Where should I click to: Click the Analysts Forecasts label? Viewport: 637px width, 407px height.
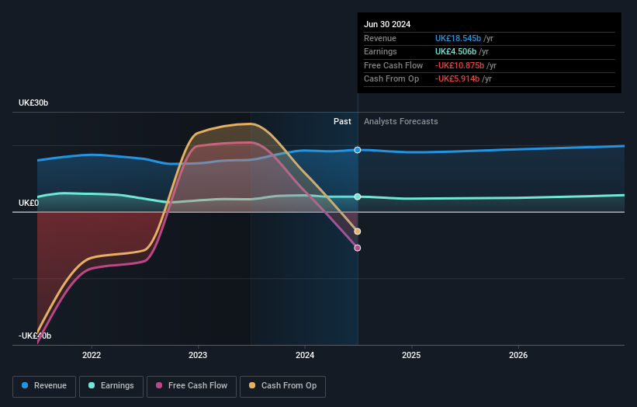(x=401, y=122)
